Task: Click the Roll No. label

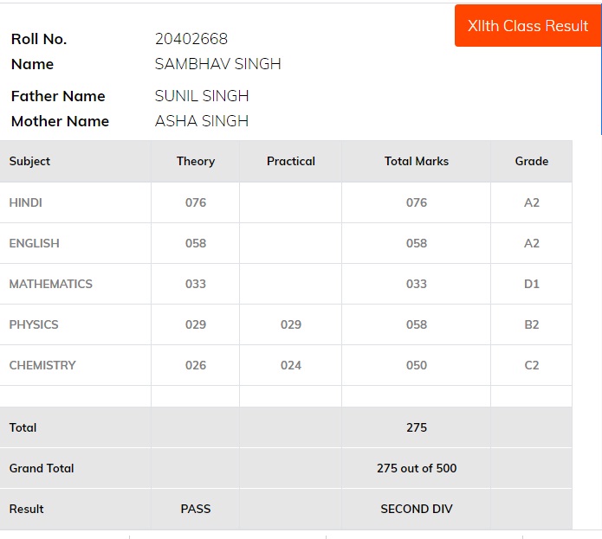Action: tap(39, 39)
